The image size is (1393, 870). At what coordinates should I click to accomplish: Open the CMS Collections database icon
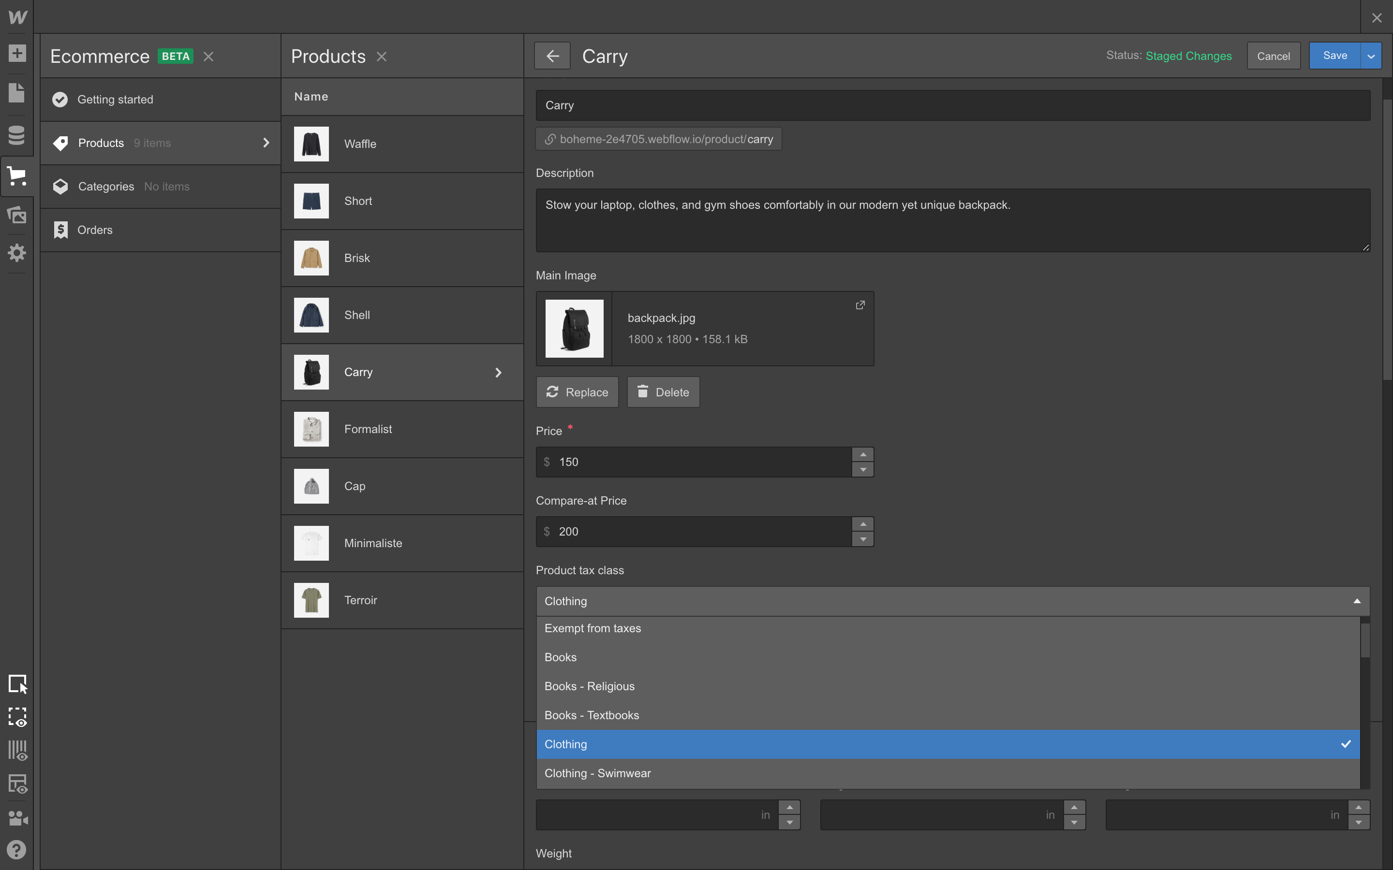coord(17,135)
